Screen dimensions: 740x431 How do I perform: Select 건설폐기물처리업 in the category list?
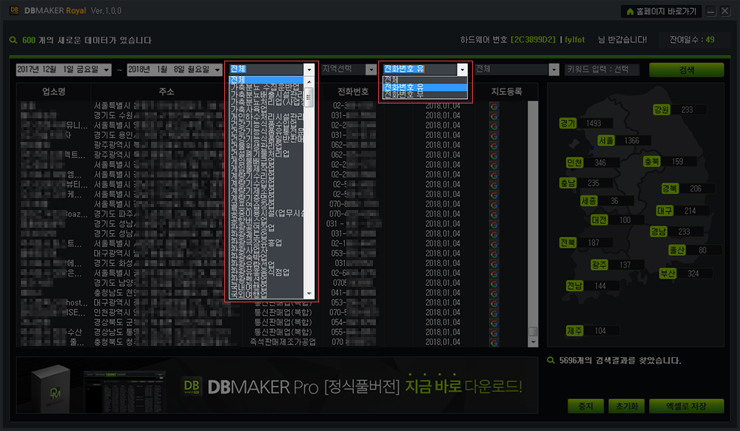coord(266,154)
